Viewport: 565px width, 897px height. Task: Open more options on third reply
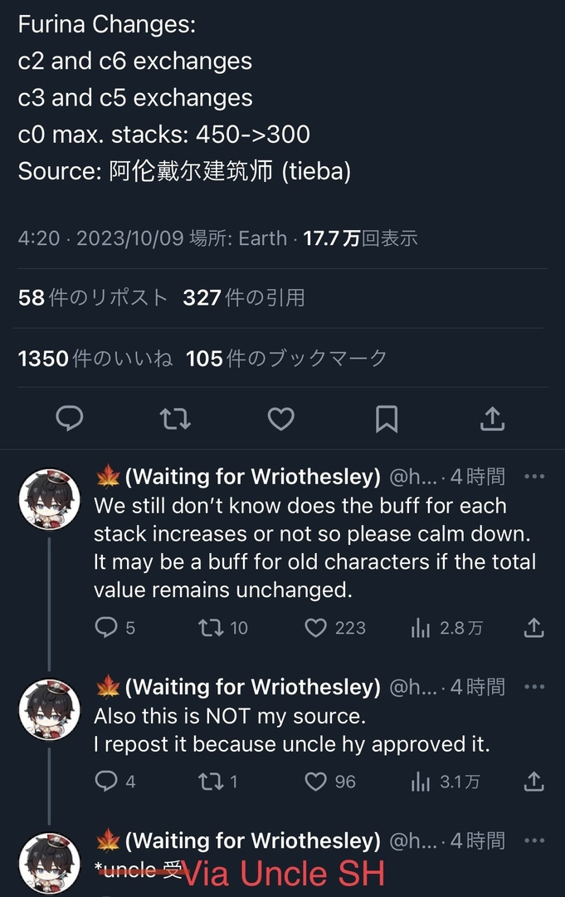535,841
